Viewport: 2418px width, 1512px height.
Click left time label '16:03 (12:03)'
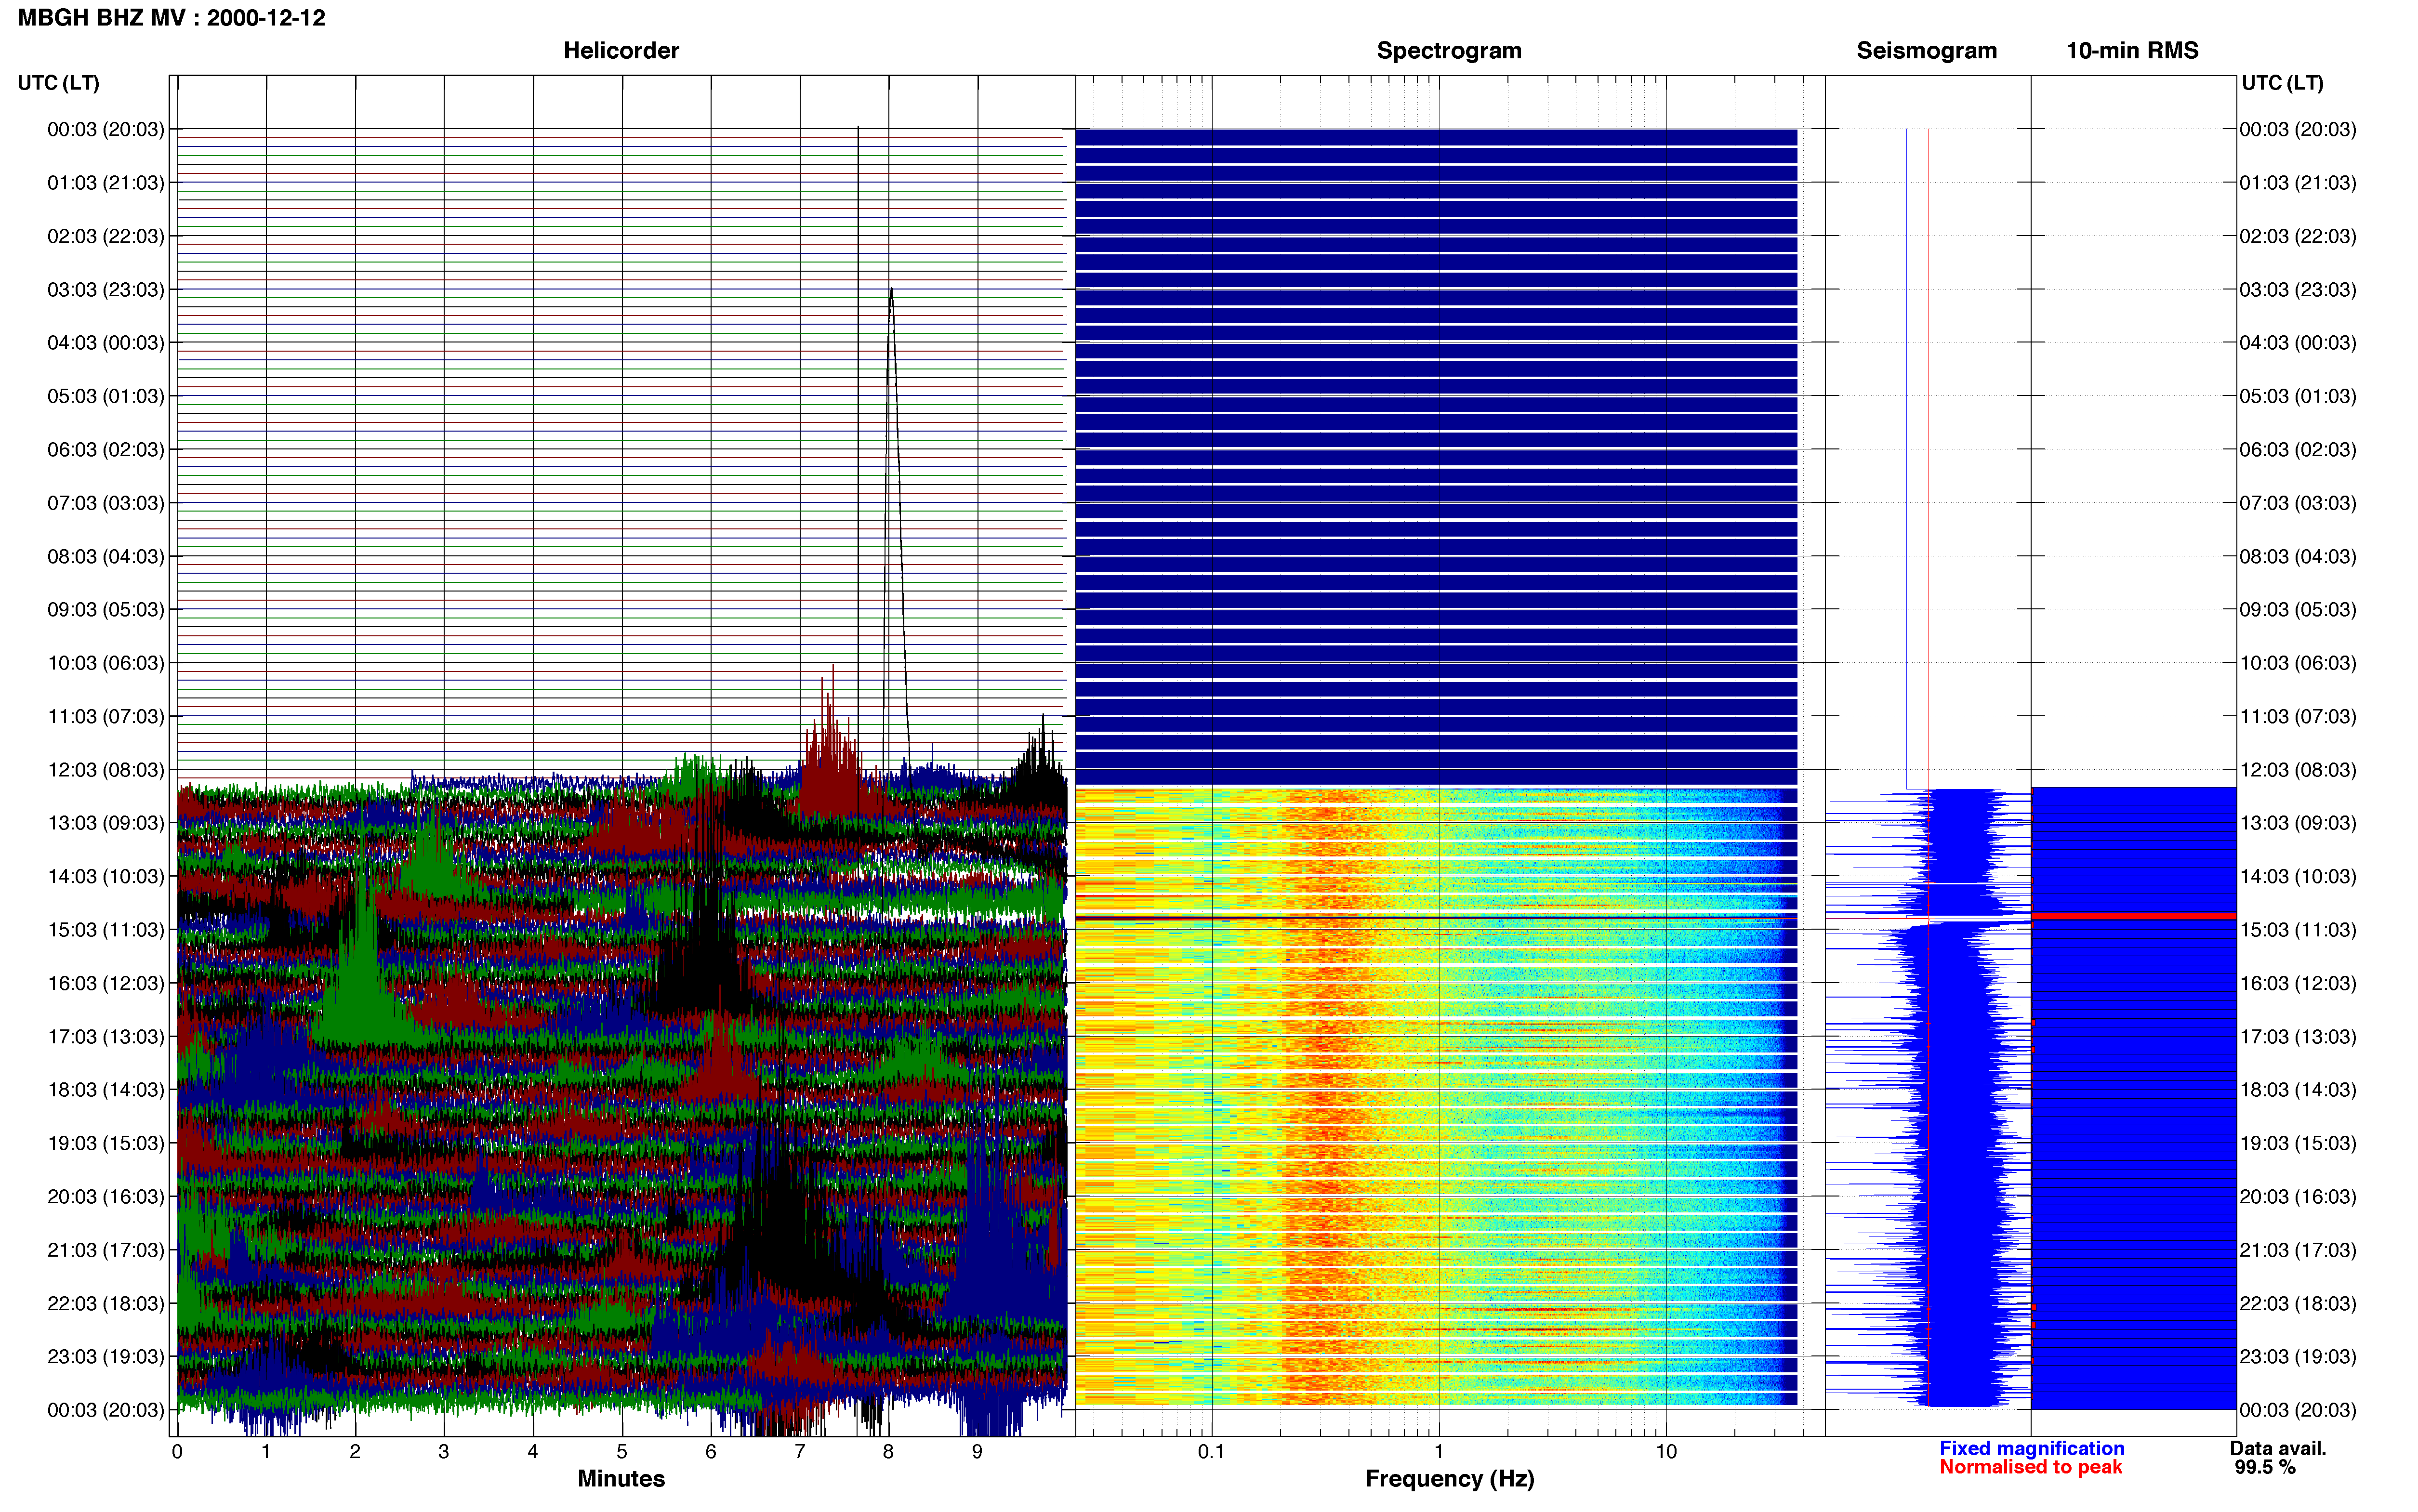coord(106,983)
